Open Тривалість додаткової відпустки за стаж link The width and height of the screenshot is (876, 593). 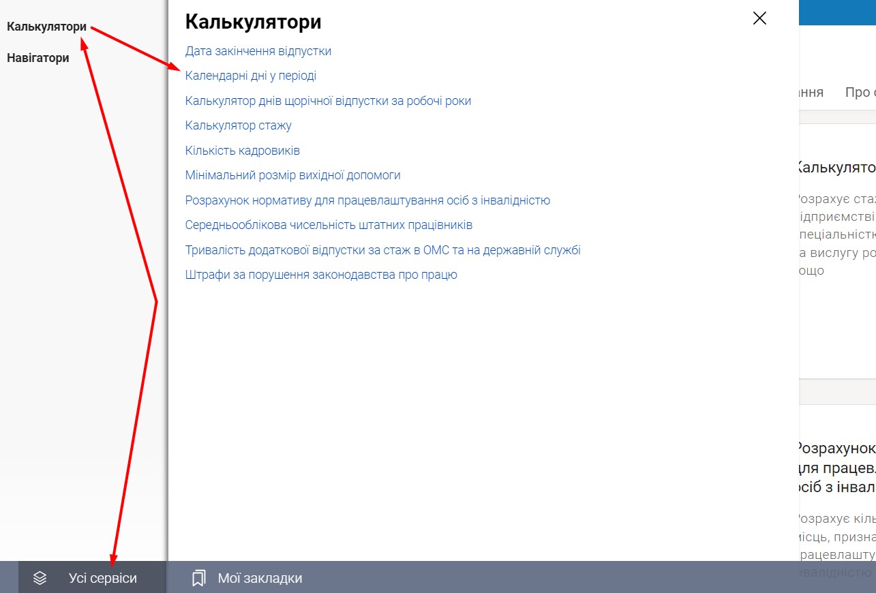point(382,250)
